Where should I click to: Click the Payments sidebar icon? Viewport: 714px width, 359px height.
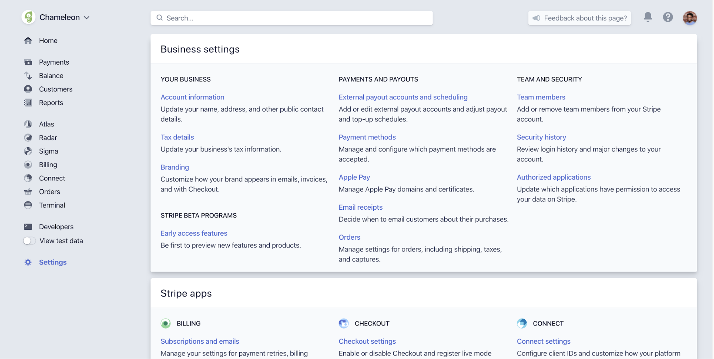(x=28, y=62)
